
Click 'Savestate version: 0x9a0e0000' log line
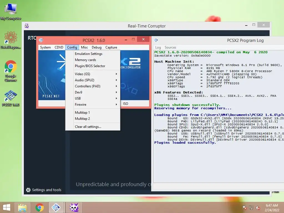(182, 55)
